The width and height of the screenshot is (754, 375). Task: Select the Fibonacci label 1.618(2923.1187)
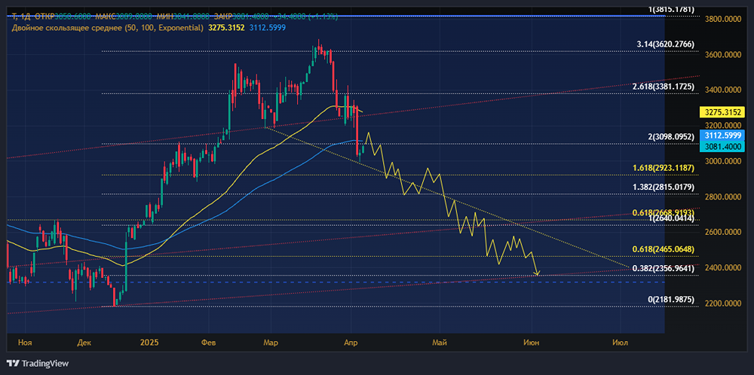(664, 168)
